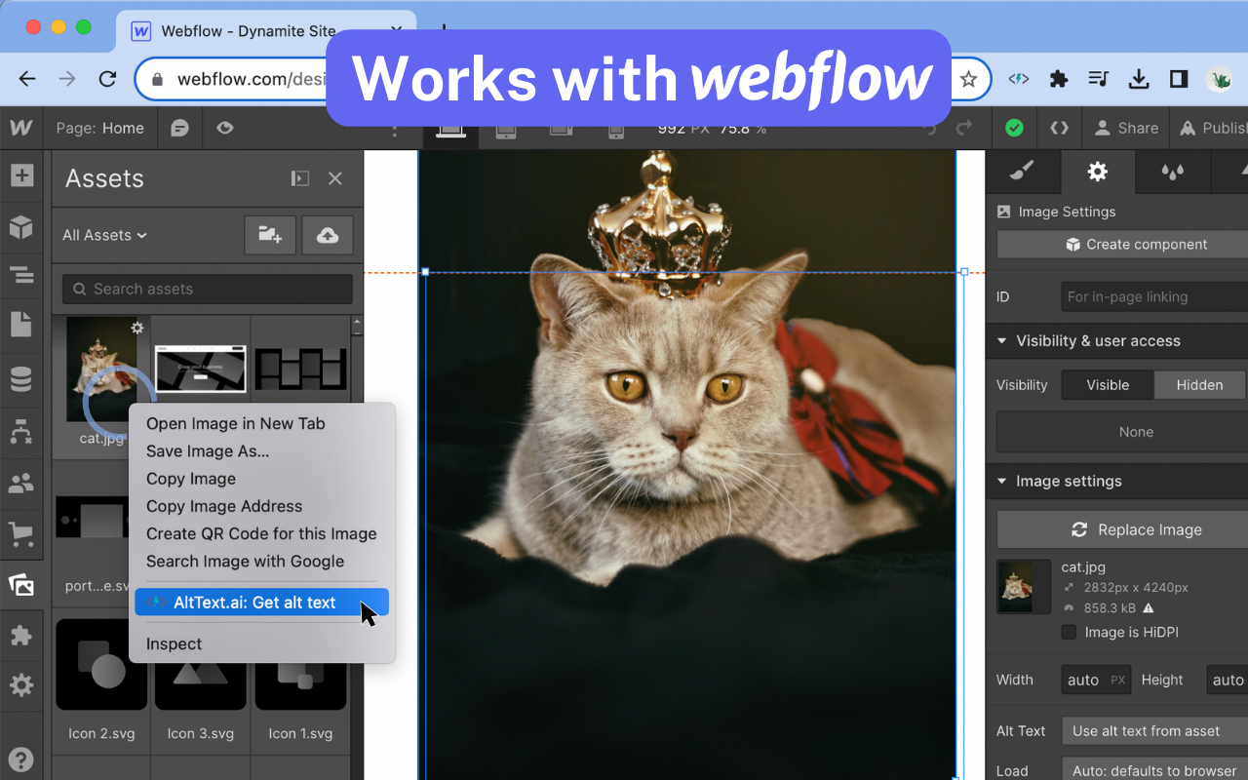This screenshot has width=1248, height=780.
Task: Choose Copy Image Address
Action: click(x=224, y=506)
